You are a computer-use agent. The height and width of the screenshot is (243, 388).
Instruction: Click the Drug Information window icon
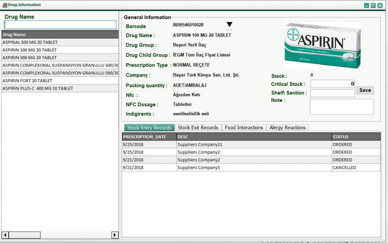(x=5, y=5)
